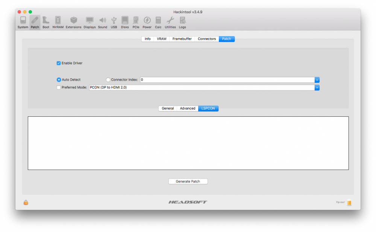The height and width of the screenshot is (232, 376).
Task: Click inside the empty patch output area
Action: pos(188,143)
